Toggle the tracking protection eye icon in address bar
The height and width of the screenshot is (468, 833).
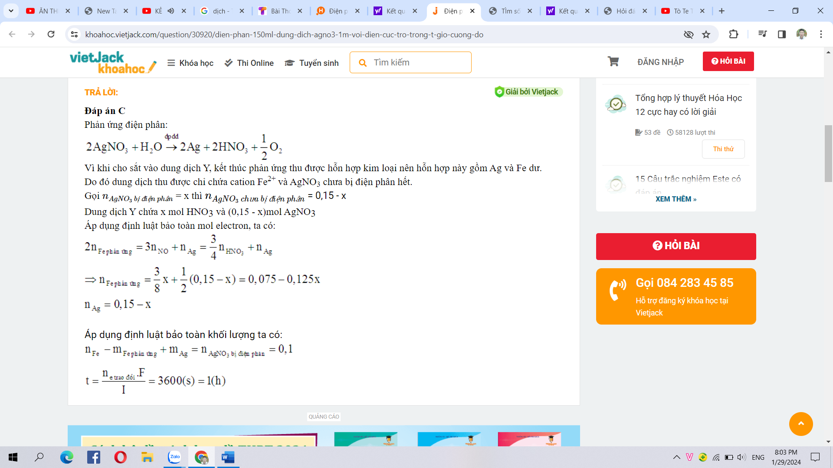(x=689, y=35)
